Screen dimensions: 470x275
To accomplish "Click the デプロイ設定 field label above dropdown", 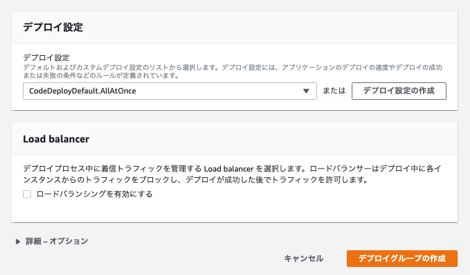I will 46,57.
